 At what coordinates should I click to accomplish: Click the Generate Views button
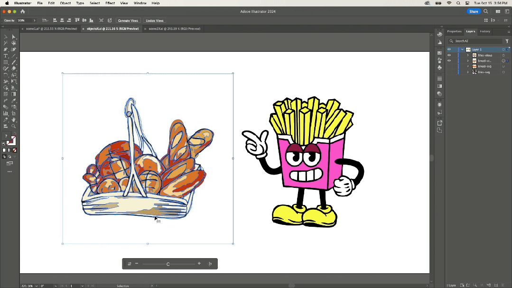128,20
